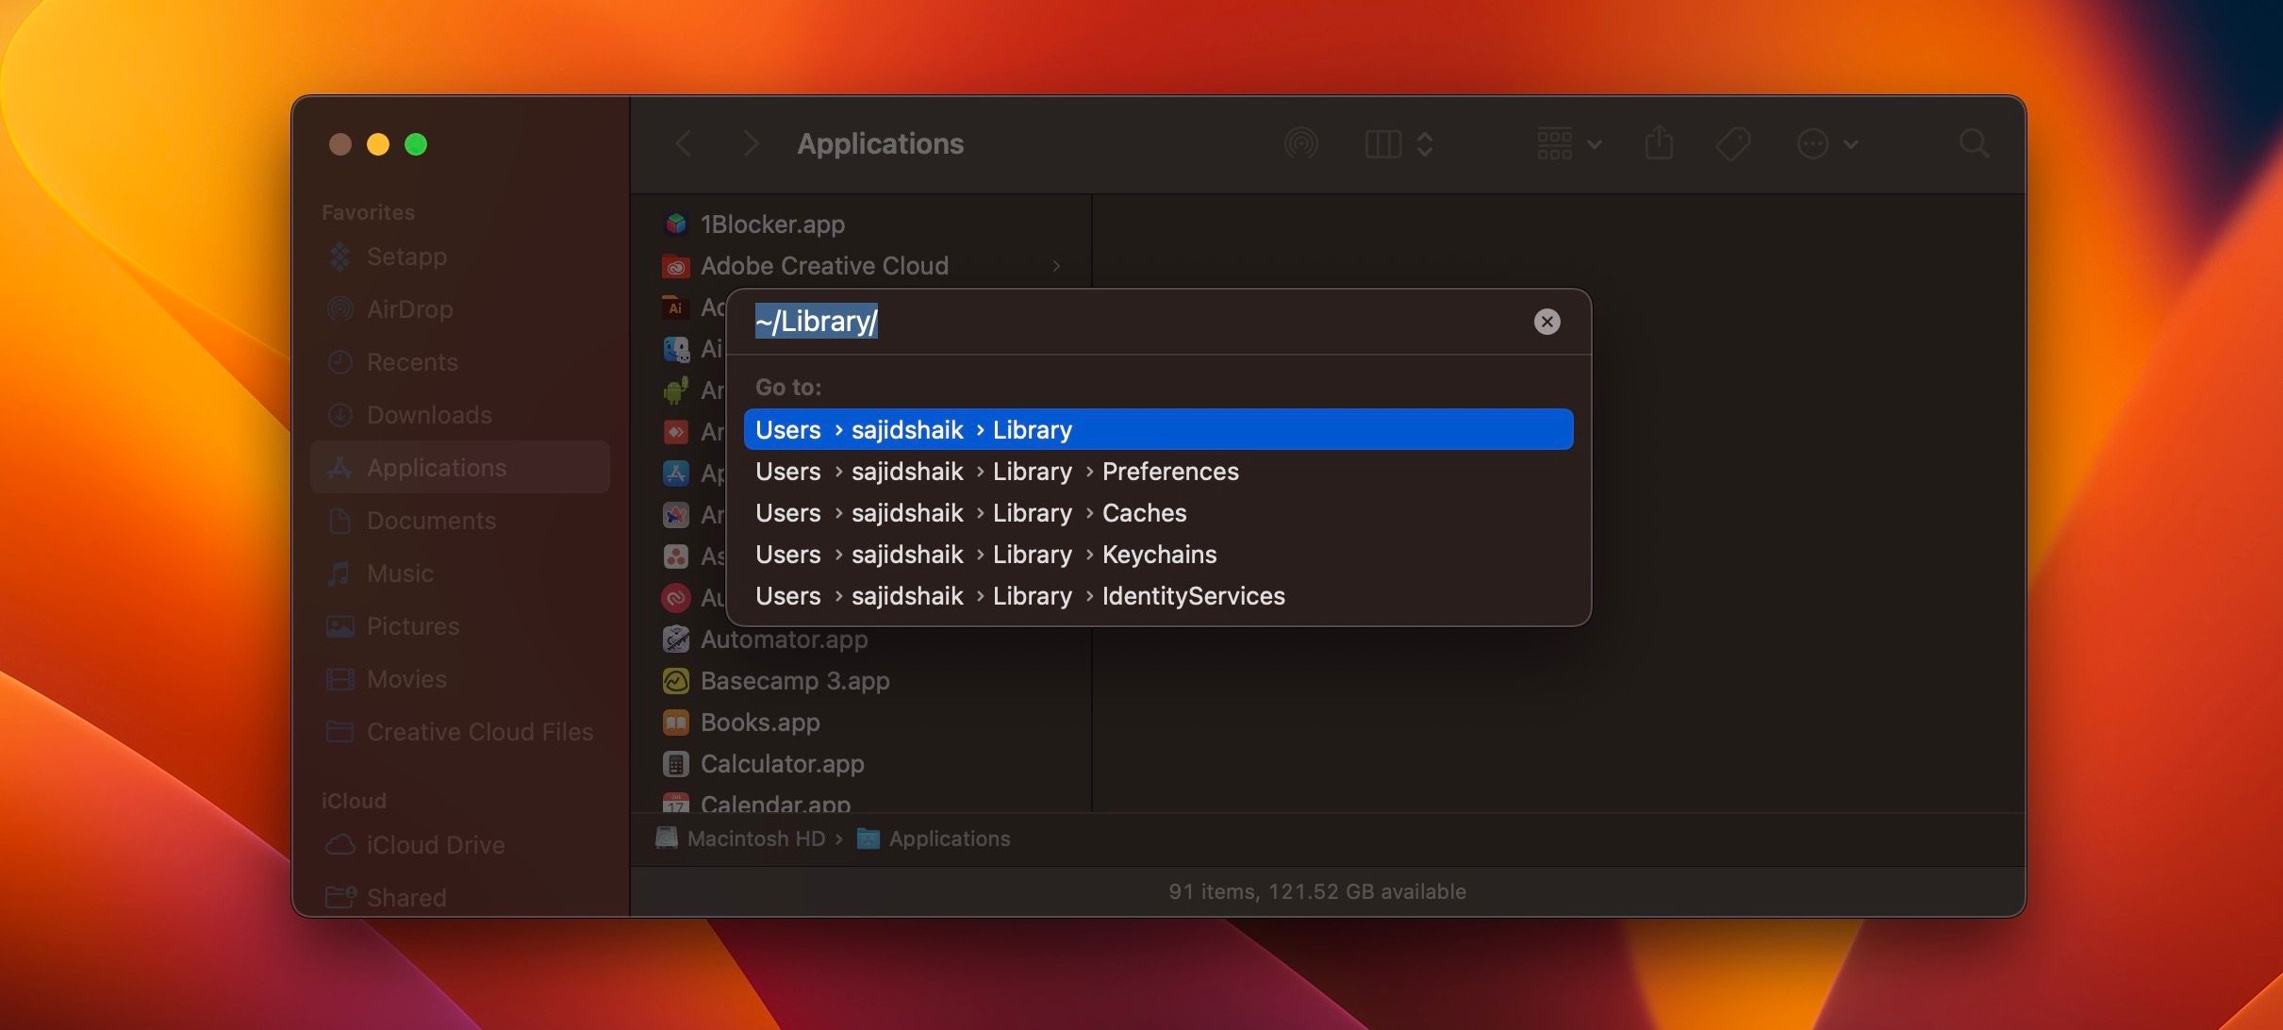This screenshot has width=2283, height=1030.
Task: Open Recents in the sidebar
Action: (x=460, y=362)
